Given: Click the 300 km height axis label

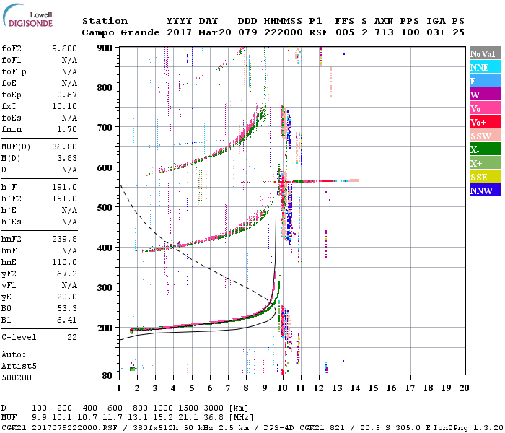Looking at the screenshot, I should 105,288.
